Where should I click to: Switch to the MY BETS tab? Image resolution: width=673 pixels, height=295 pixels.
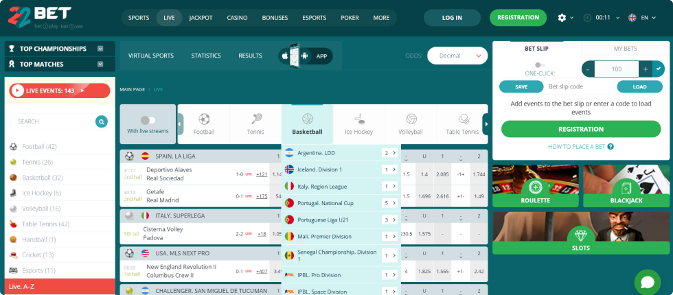coord(626,49)
